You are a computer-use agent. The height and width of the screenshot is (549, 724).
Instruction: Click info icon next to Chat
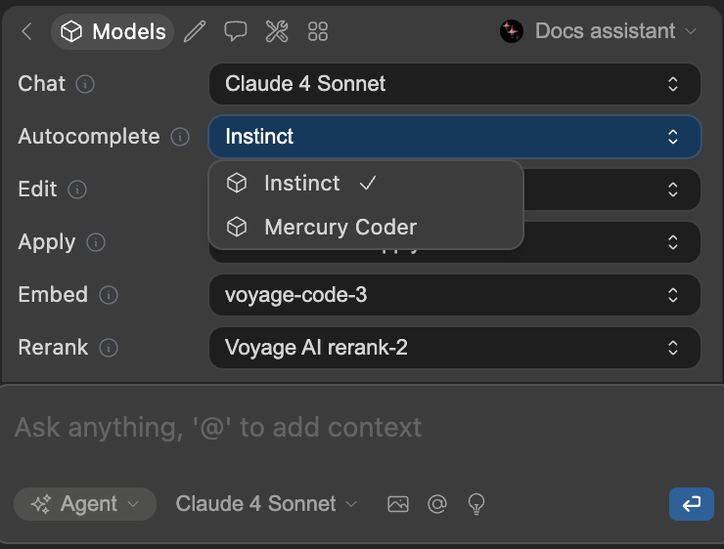pyautogui.click(x=85, y=84)
